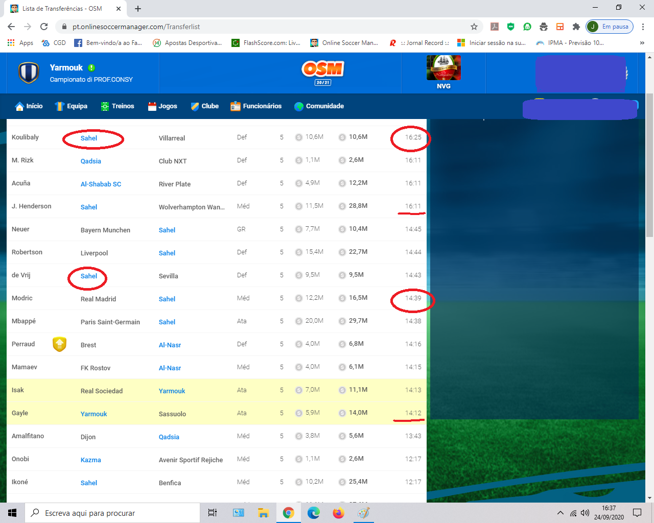Open the Chrome extensions puzzle icon
The image size is (654, 523).
[x=576, y=27]
